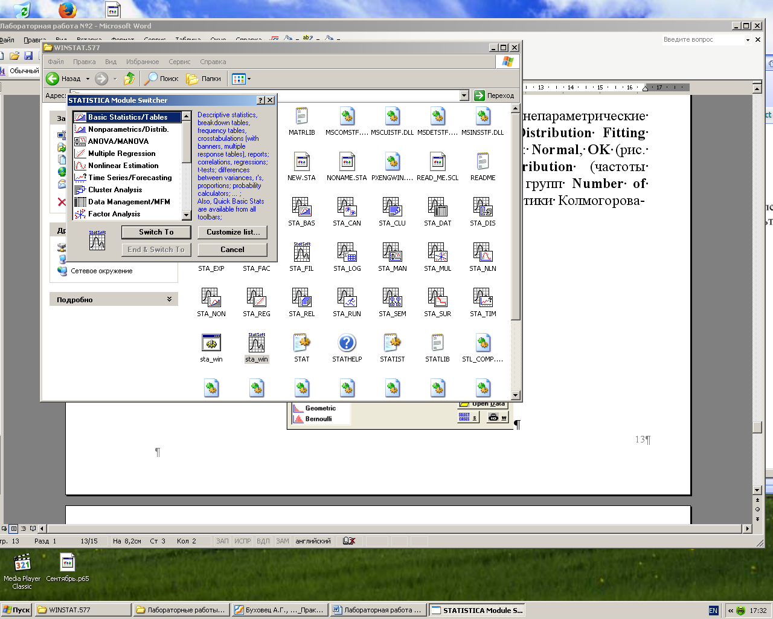The image size is (773, 619).
Task: Open the STA_CAN file icon
Action: click(x=347, y=207)
